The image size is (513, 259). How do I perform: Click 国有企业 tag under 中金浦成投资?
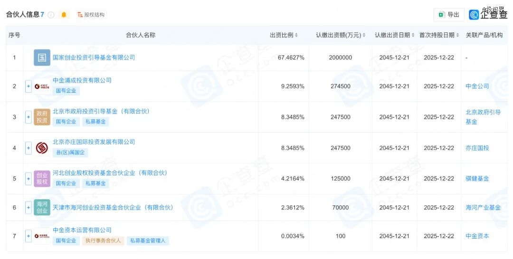point(66,91)
